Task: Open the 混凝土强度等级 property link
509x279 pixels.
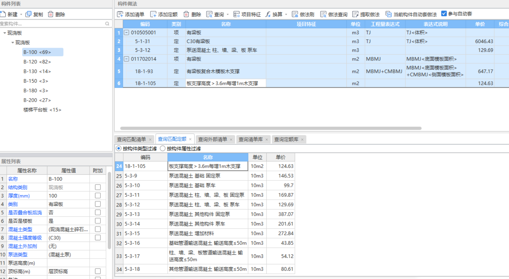Action: 25,238
